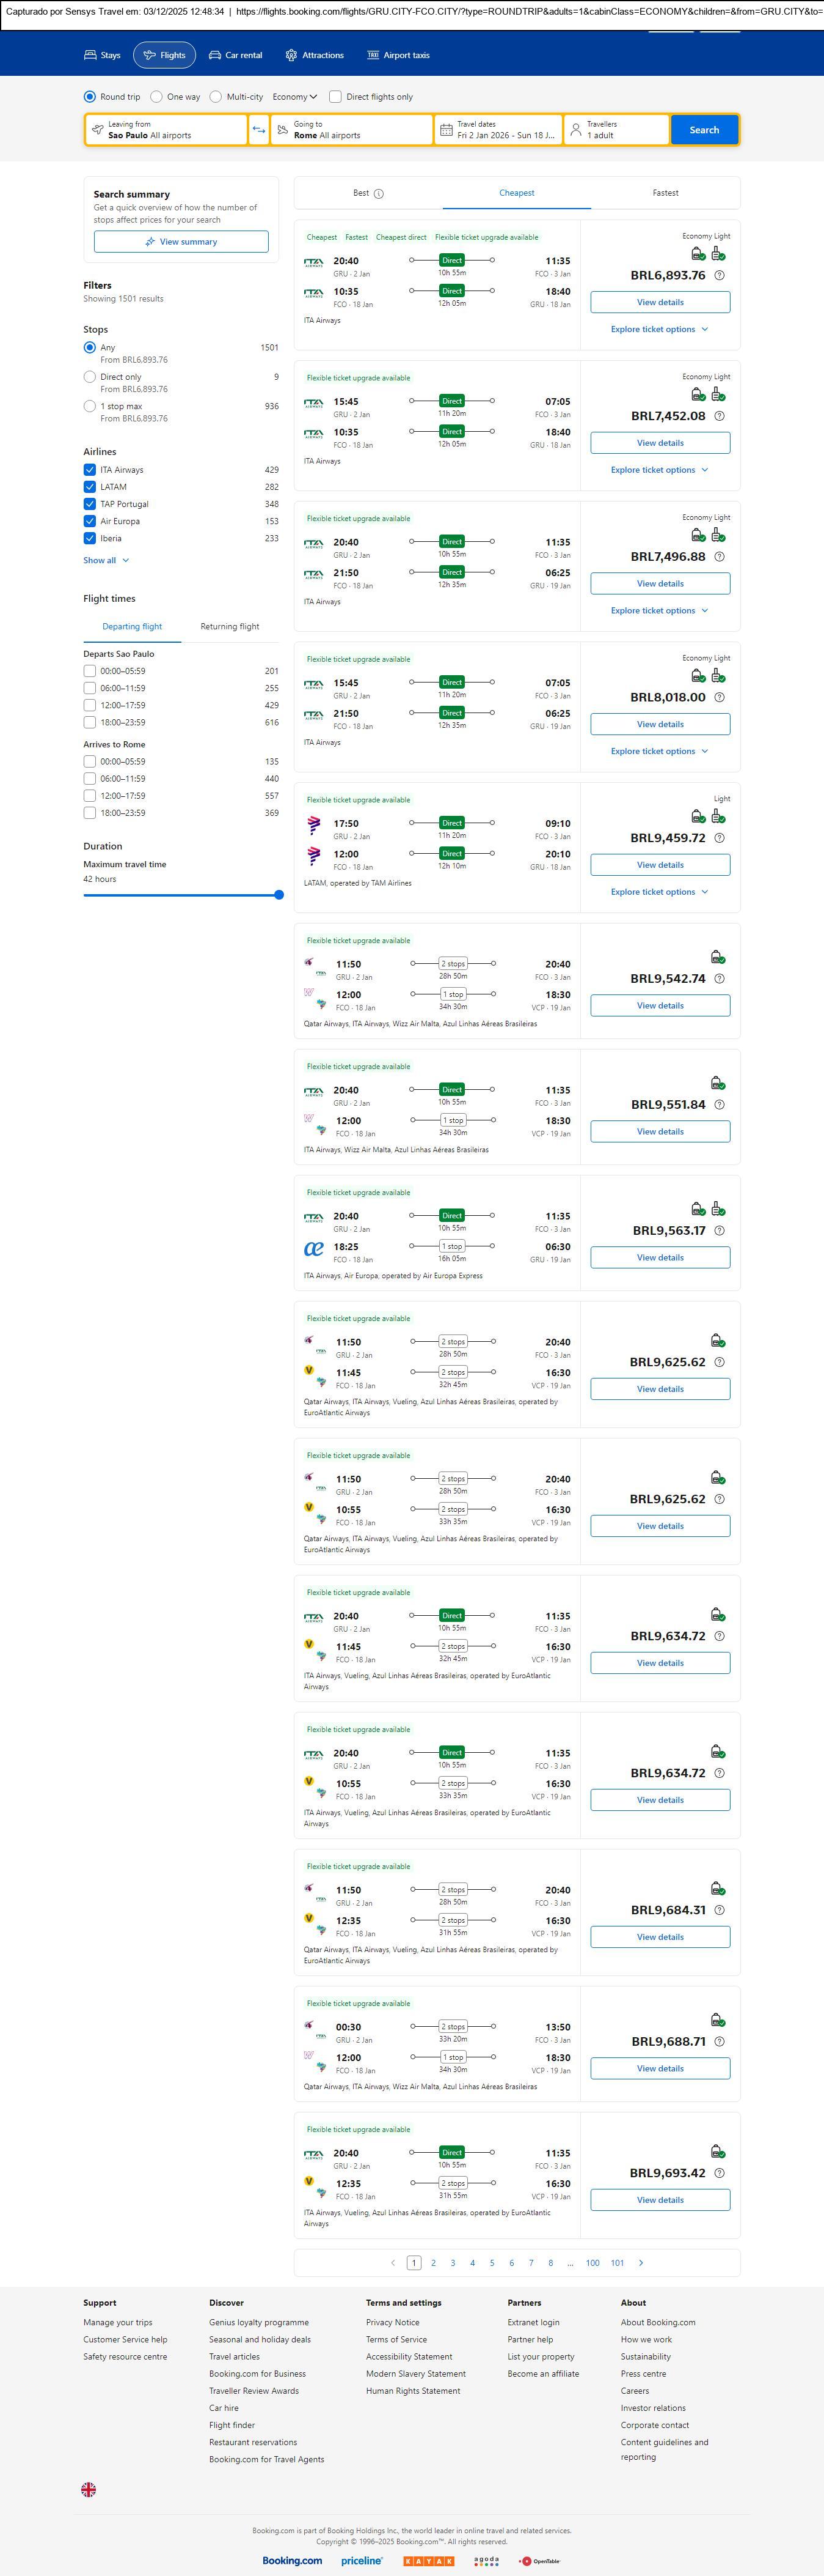Click the Maximum travel time slider handle

279,895
